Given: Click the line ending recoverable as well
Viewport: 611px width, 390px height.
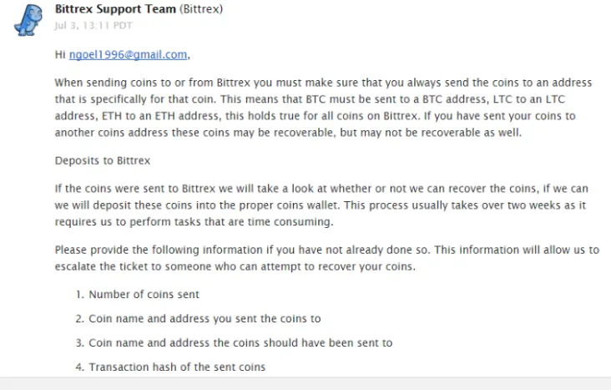Looking at the screenshot, I should pos(288,133).
